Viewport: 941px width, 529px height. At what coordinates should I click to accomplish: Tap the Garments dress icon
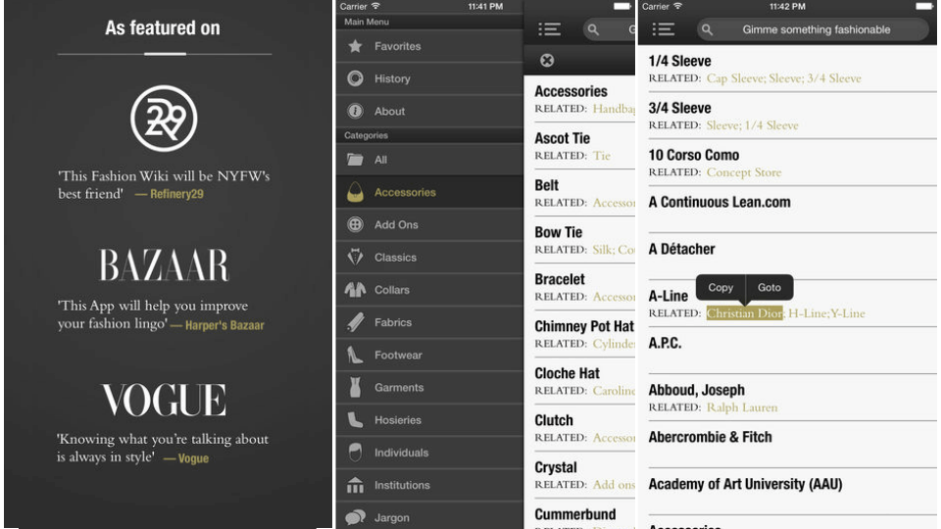pos(355,388)
